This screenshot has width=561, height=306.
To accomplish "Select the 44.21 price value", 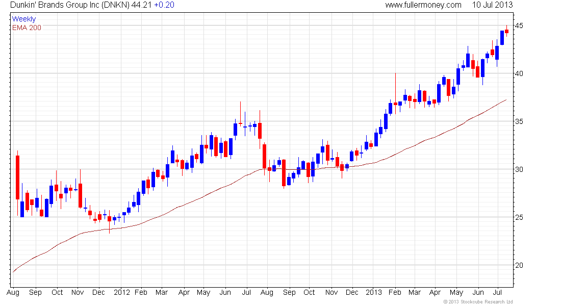I will point(141,5).
